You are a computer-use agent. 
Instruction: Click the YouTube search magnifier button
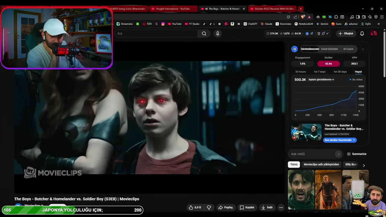click(x=204, y=33)
